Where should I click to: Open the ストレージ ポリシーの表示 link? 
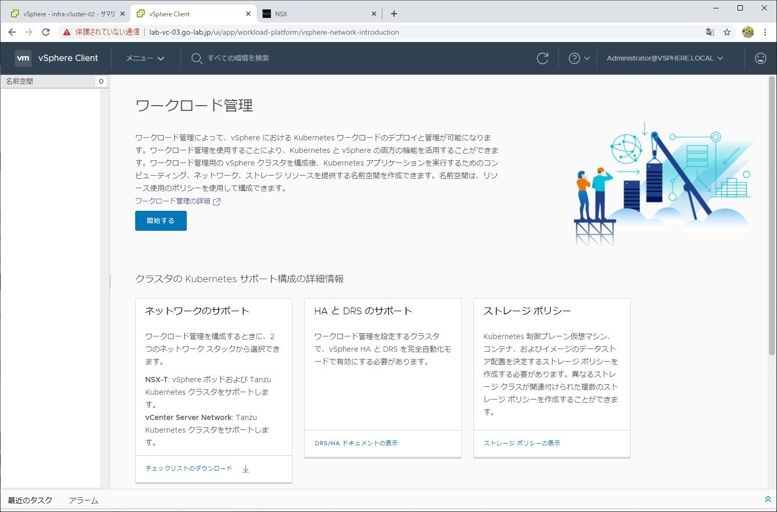(x=522, y=443)
